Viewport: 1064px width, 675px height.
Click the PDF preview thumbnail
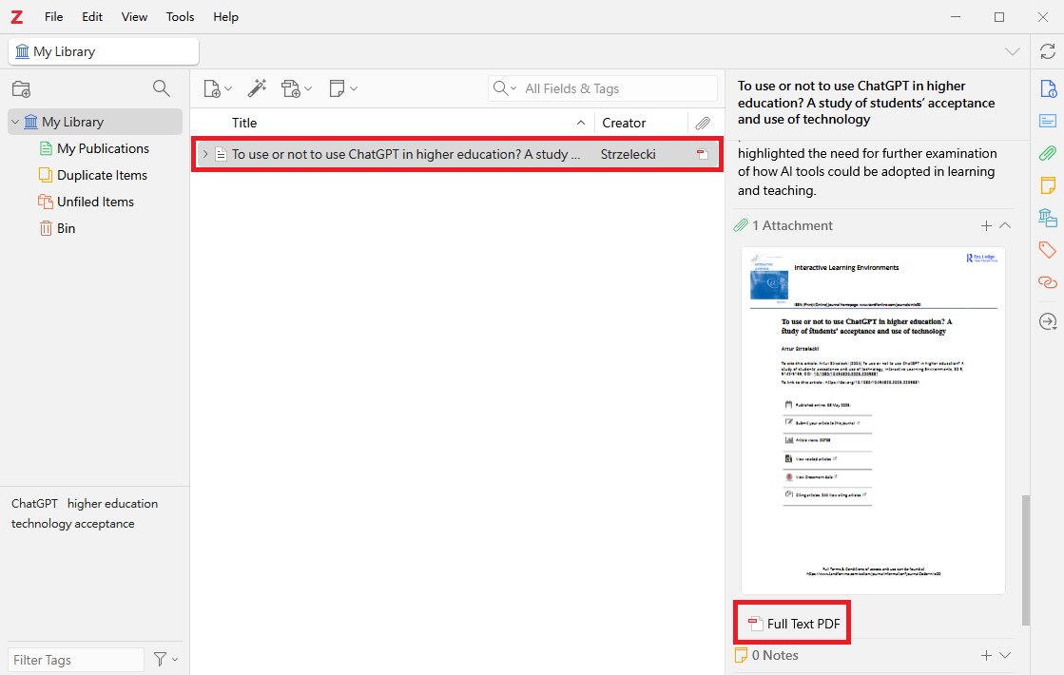point(873,419)
